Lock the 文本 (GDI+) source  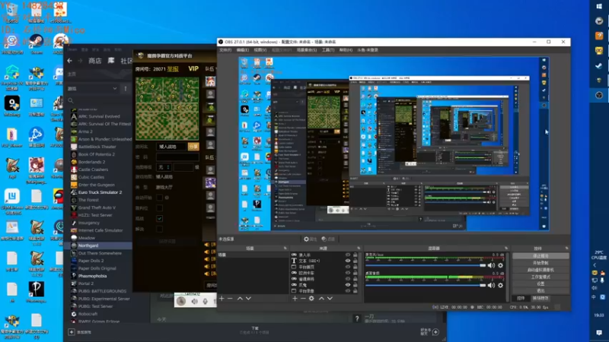(x=355, y=261)
